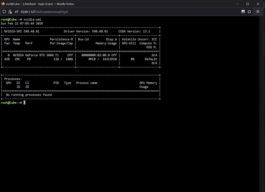Click the 'Process name' column header
The width and height of the screenshot is (265, 192).
[87, 83]
